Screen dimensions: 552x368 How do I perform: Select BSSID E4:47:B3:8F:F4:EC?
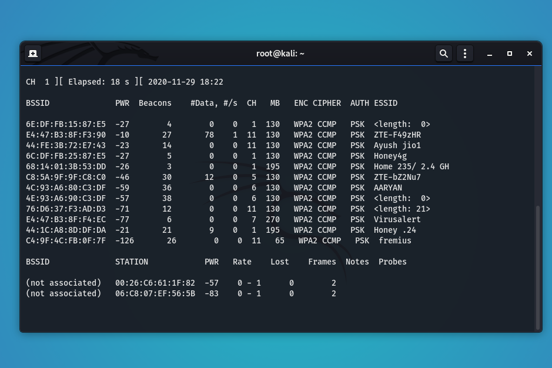[x=66, y=219]
